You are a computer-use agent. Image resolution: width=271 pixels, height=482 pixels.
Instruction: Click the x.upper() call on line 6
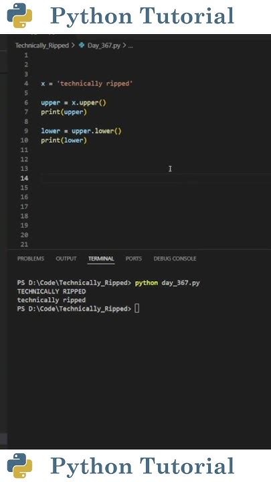(89, 102)
